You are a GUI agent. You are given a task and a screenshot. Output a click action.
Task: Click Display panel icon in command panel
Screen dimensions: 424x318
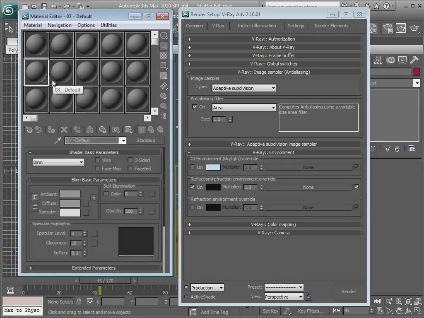(402, 60)
